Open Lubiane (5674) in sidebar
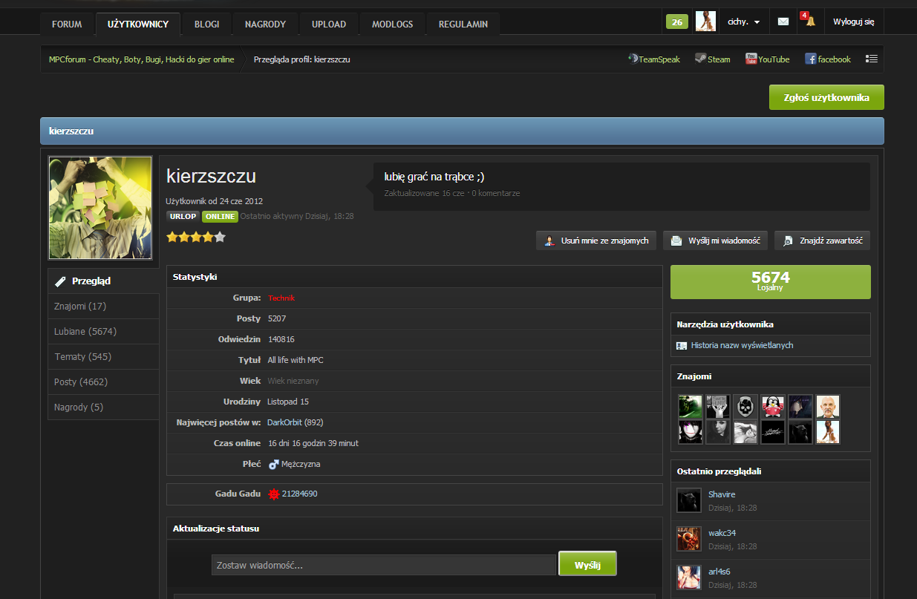The height and width of the screenshot is (599, 917). [x=103, y=331]
